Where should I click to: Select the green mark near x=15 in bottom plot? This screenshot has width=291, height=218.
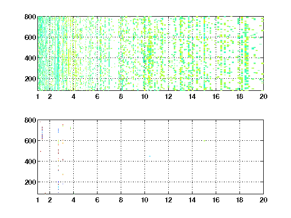(204, 141)
